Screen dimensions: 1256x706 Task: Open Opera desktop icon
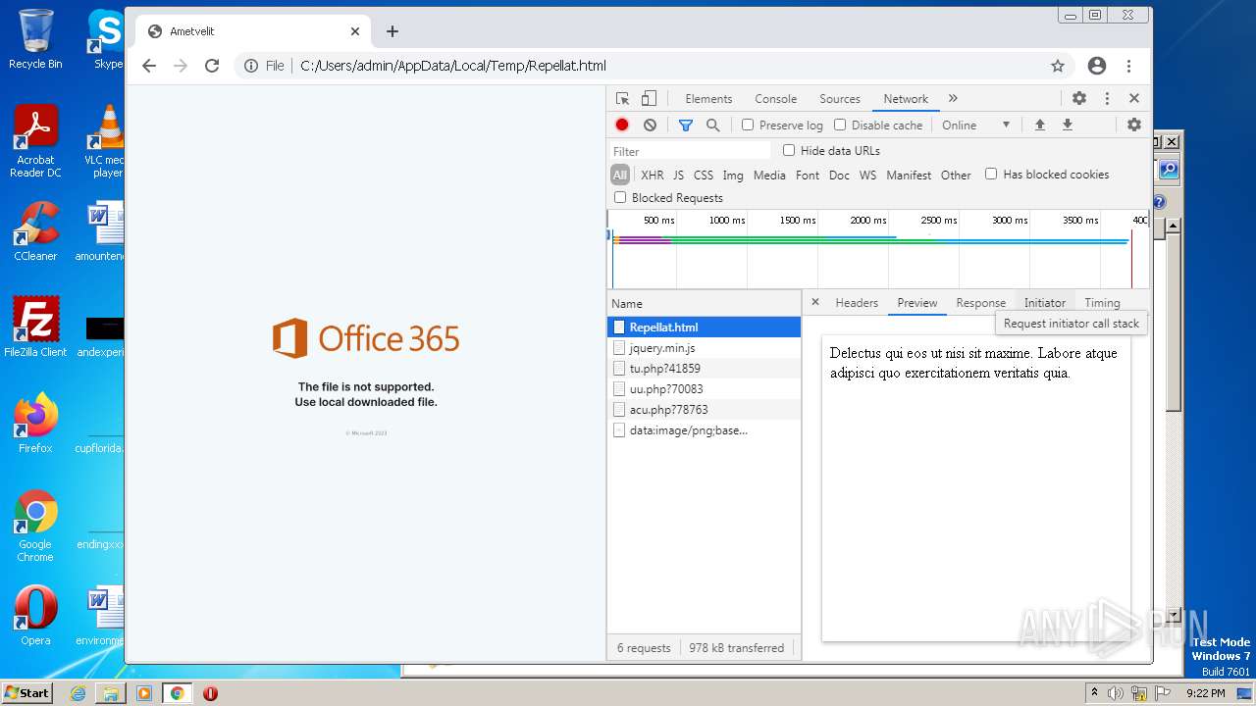[x=35, y=616]
